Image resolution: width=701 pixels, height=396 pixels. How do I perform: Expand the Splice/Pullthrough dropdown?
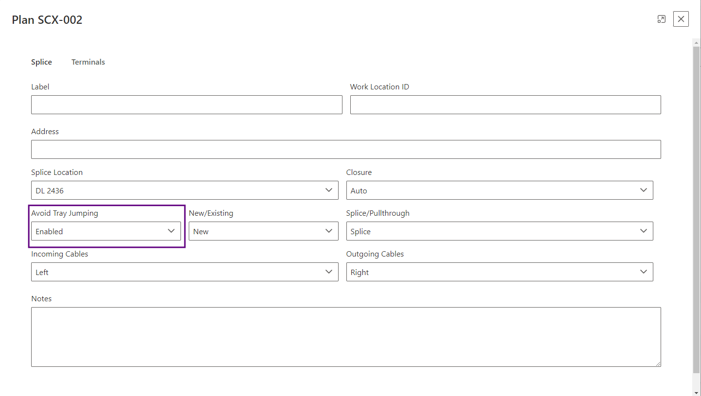coord(500,231)
